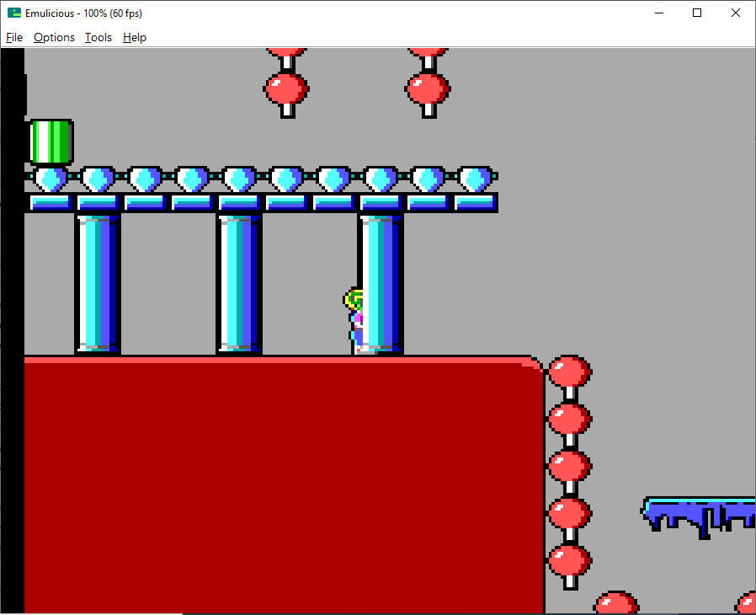Click the player character beside the pillar
The image size is (756, 615).
(x=354, y=321)
